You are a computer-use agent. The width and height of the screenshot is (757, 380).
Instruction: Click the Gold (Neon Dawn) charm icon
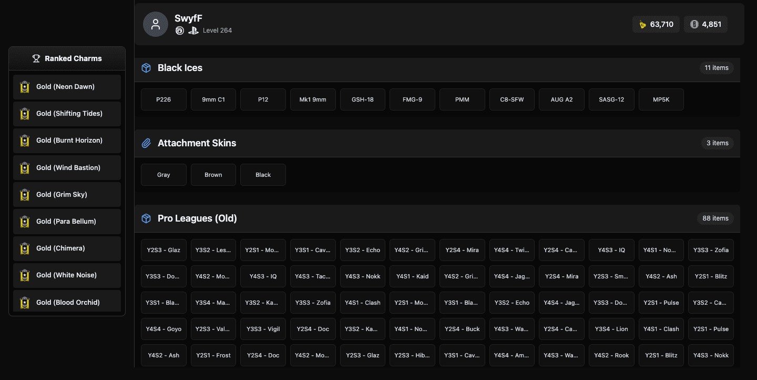24,87
